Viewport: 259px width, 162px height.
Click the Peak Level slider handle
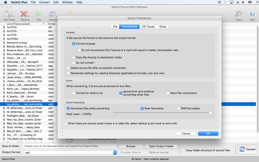click(210, 113)
